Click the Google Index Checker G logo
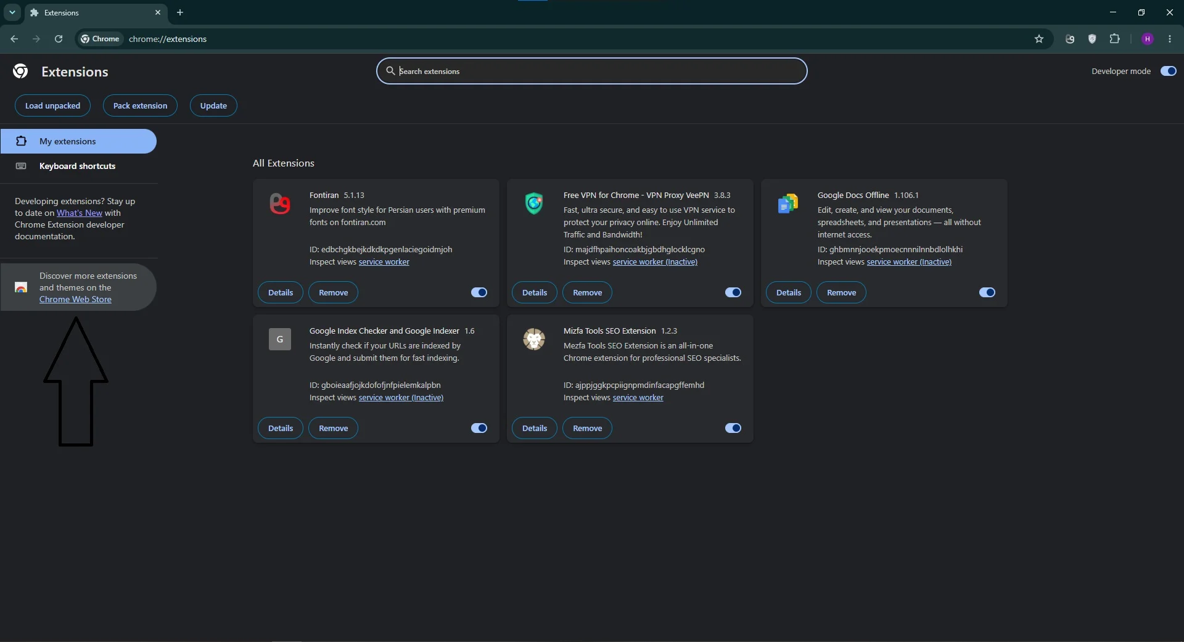Viewport: 1184px width, 642px height. [280, 339]
